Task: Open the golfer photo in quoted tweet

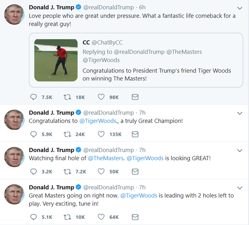Action: (x=56, y=58)
